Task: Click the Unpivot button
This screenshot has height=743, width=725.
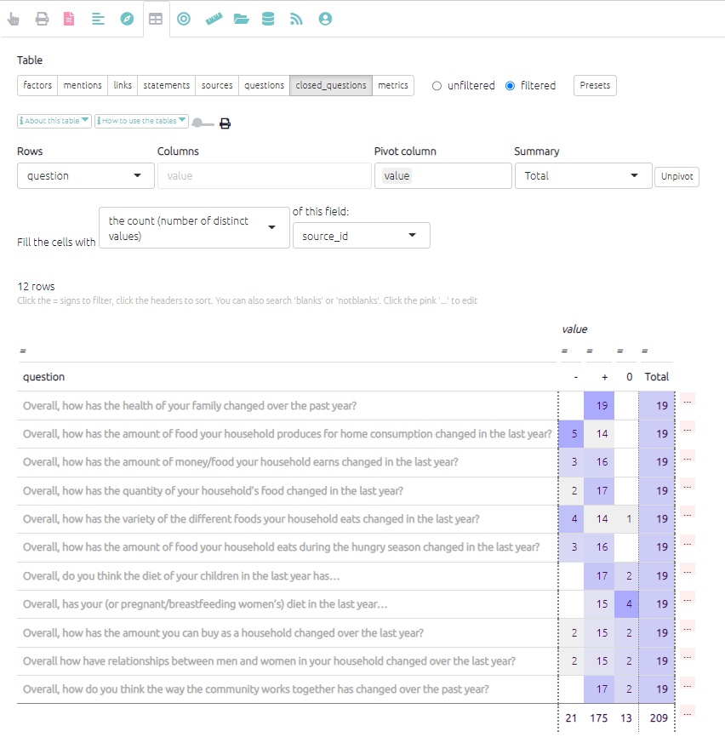Action: point(676,177)
